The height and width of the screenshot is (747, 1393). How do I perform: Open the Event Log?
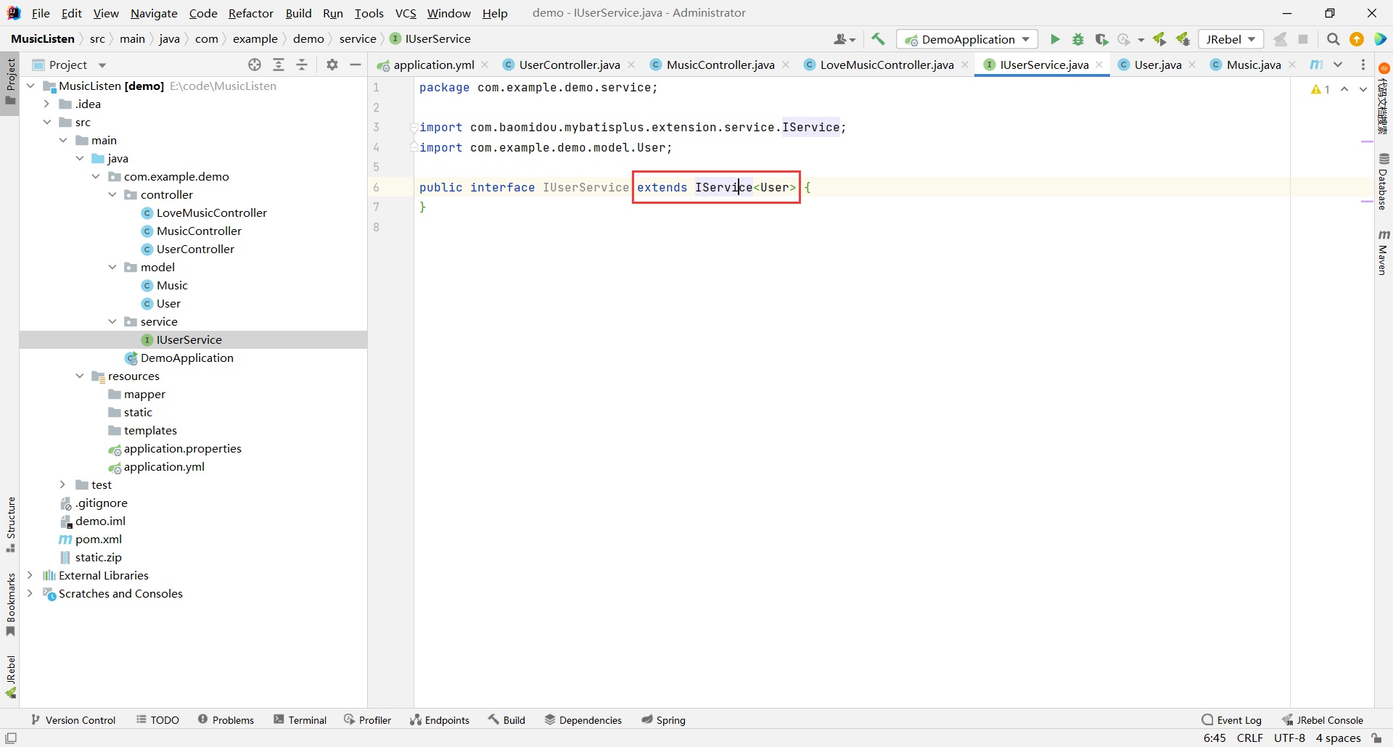coord(1232,720)
